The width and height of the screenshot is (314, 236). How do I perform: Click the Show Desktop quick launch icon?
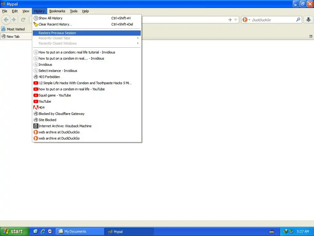(x=36, y=231)
